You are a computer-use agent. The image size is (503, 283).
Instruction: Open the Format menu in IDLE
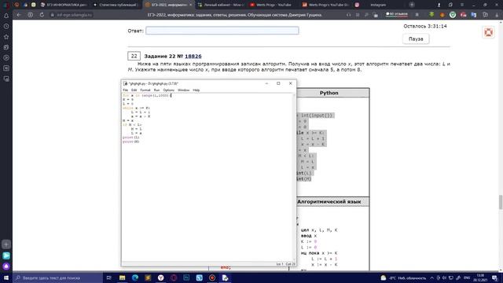pos(145,90)
